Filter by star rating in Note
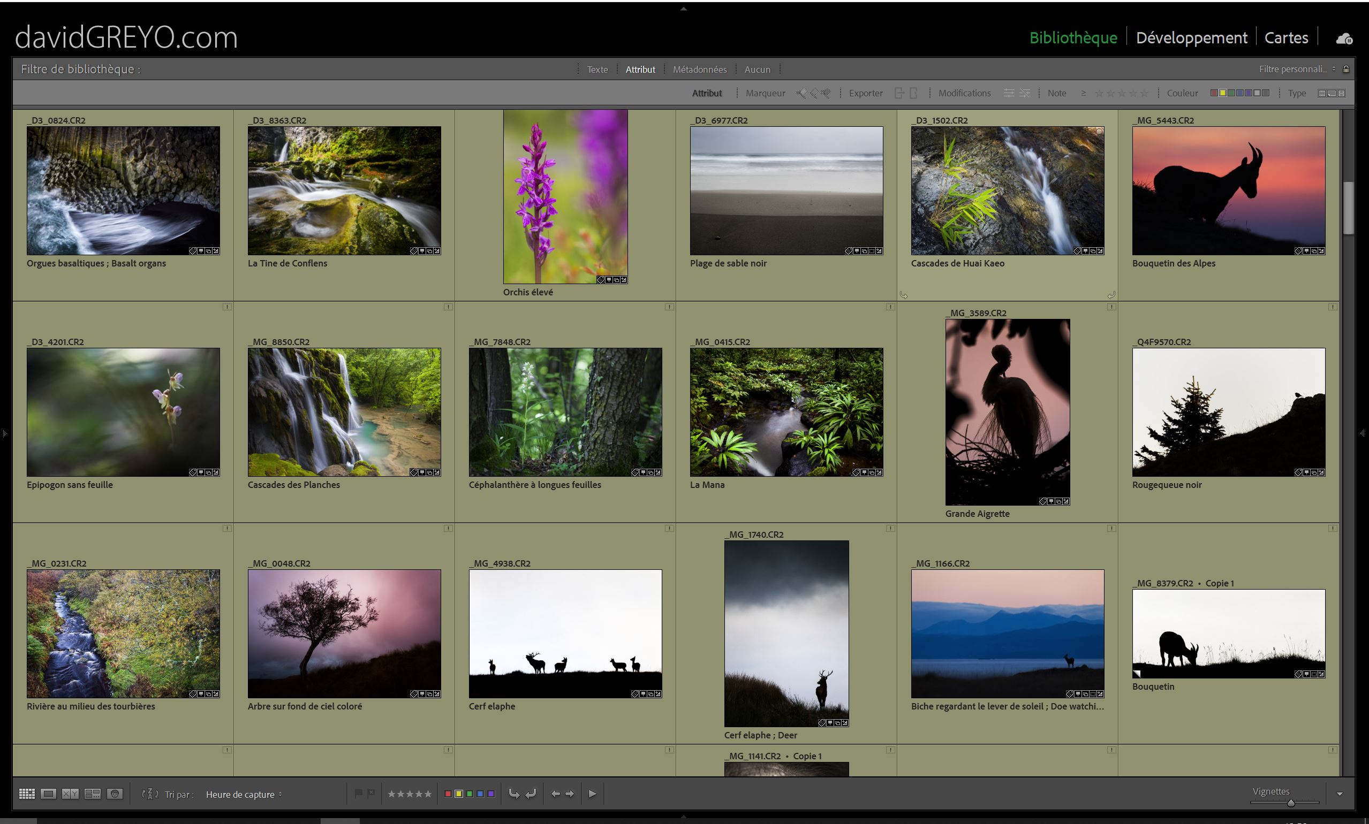This screenshot has height=824, width=1369. (x=1121, y=93)
